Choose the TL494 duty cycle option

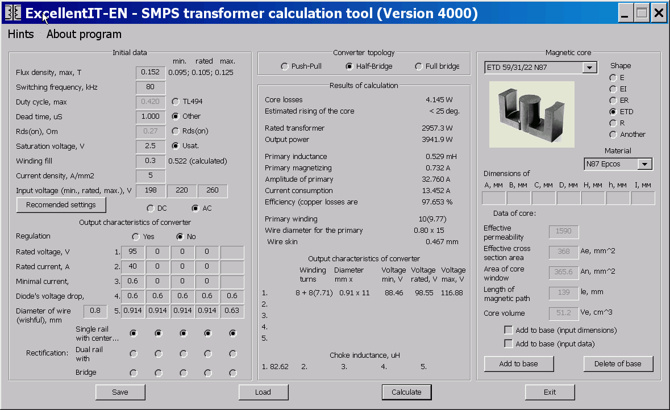pos(187,102)
